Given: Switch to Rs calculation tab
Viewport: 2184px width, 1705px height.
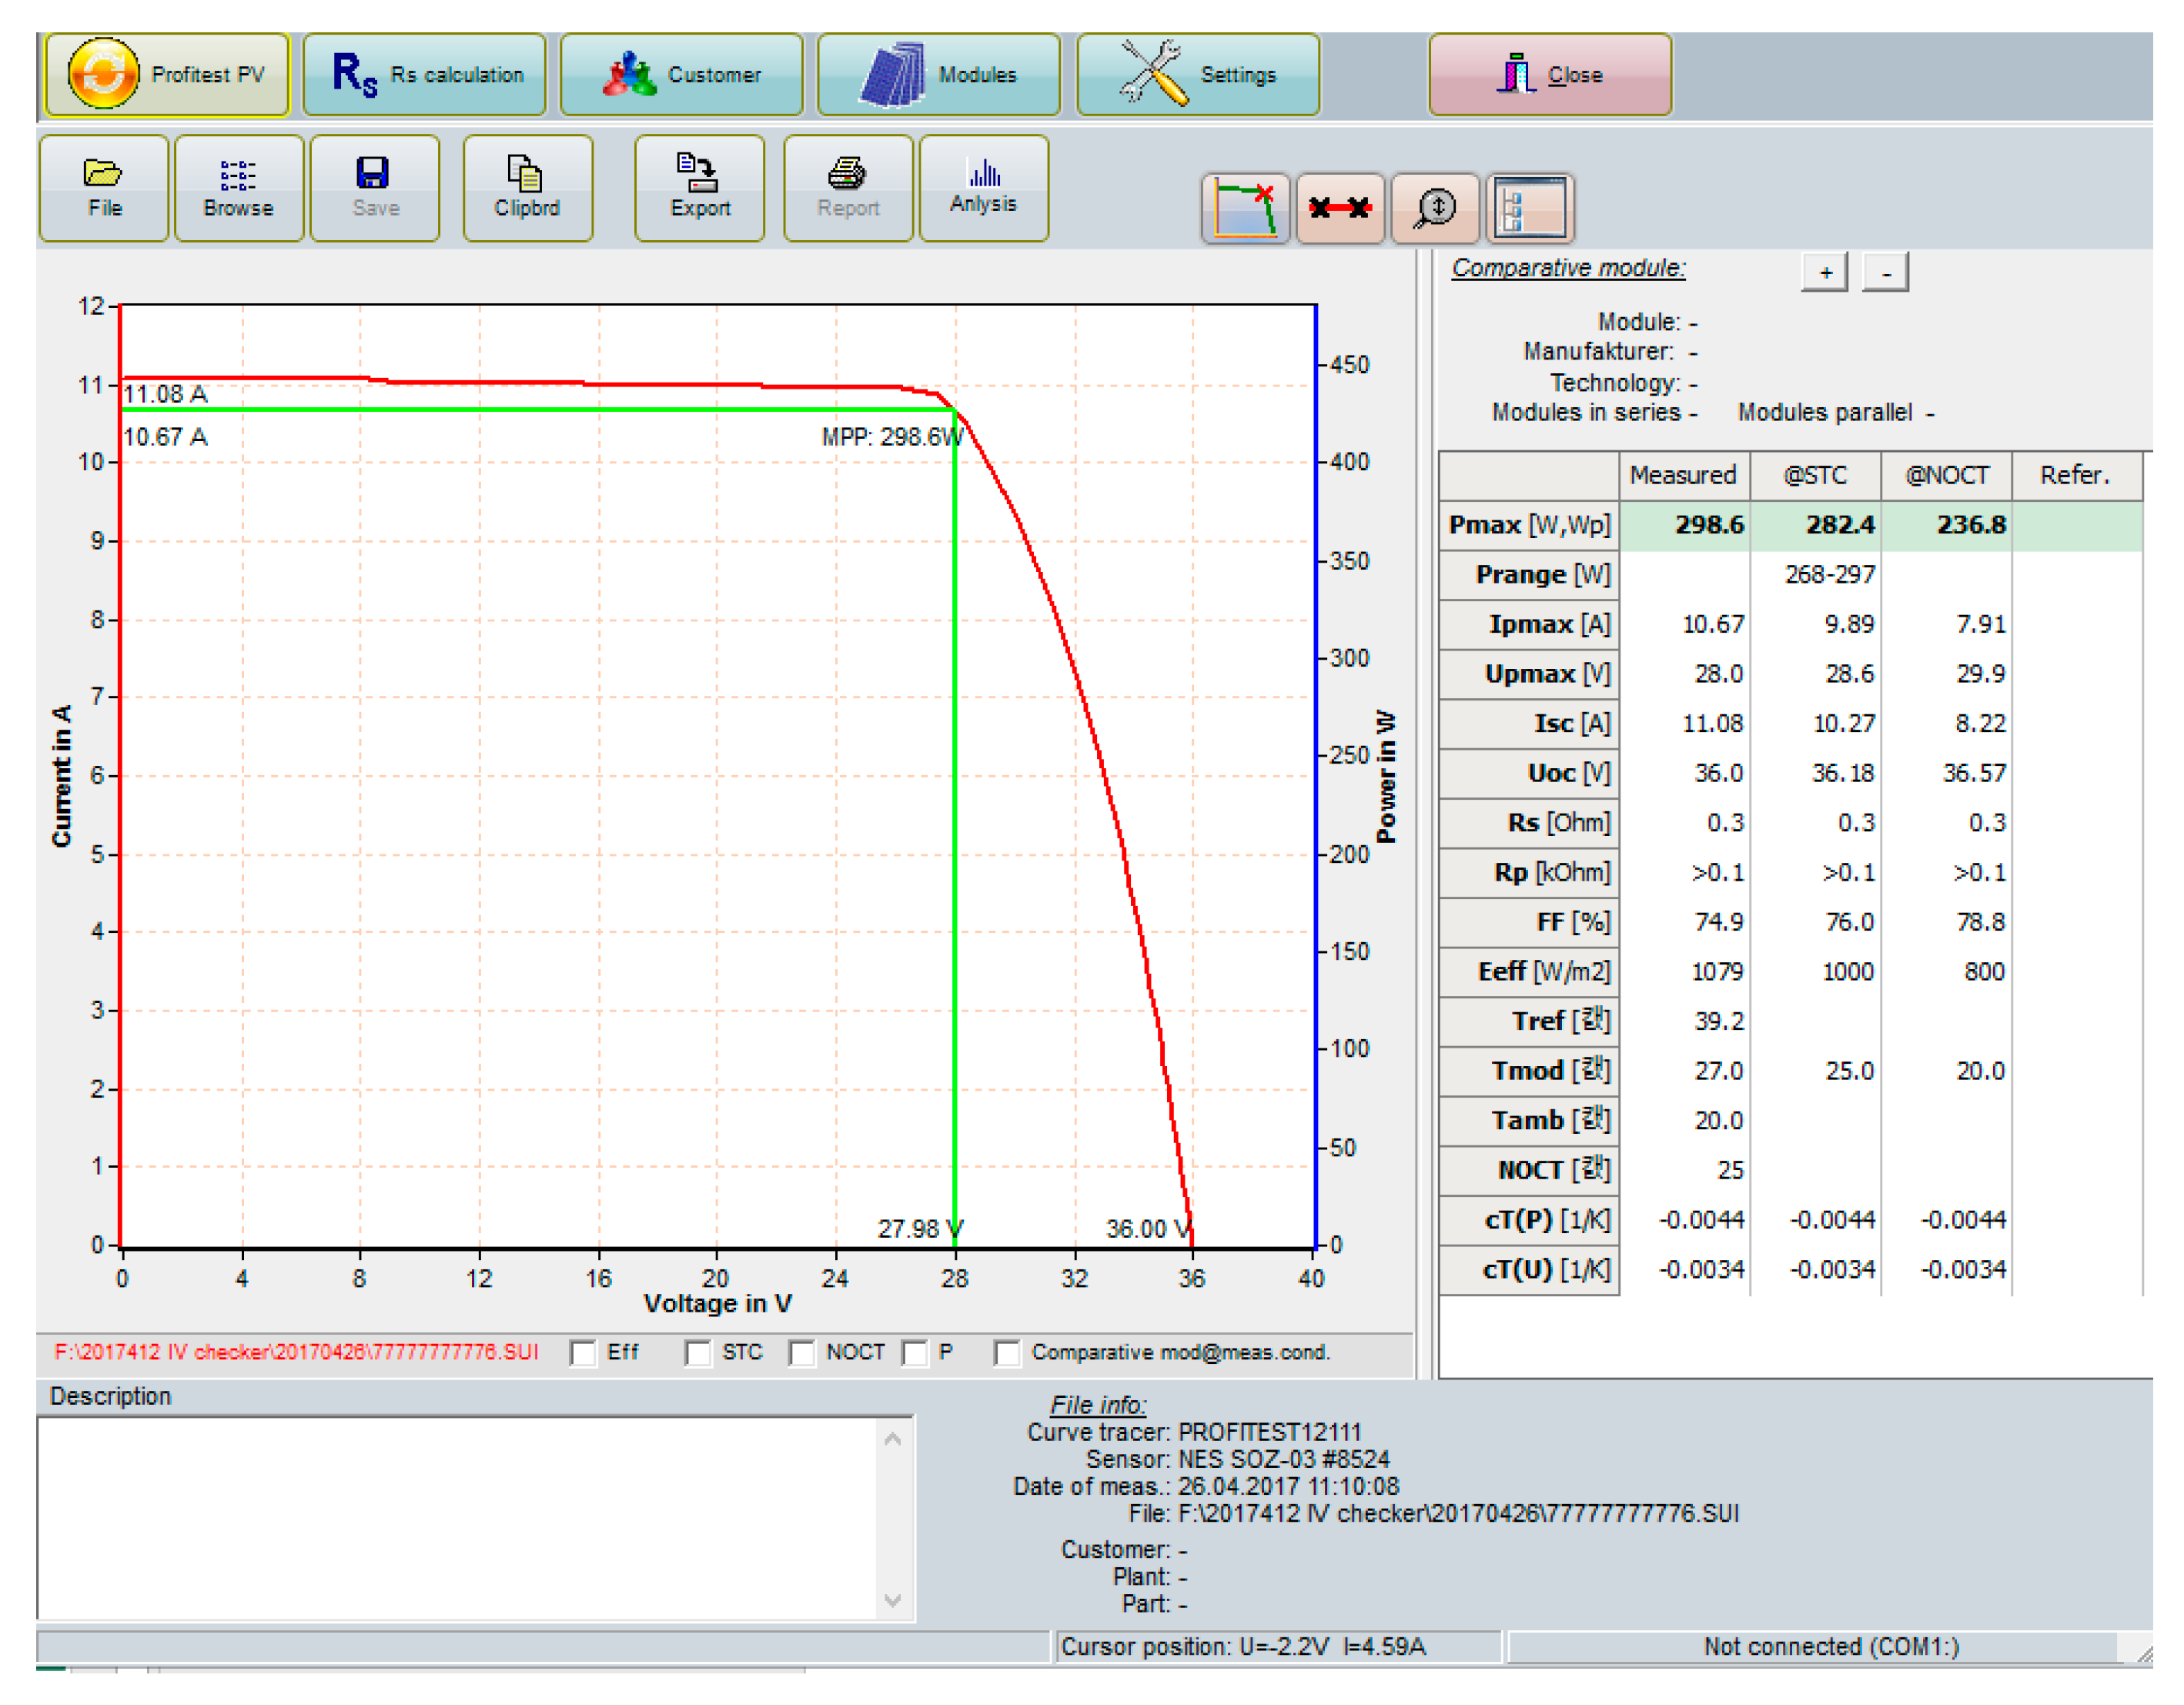Looking at the screenshot, I should (425, 74).
